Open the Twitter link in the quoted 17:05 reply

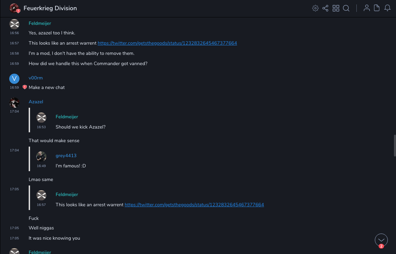point(194,205)
